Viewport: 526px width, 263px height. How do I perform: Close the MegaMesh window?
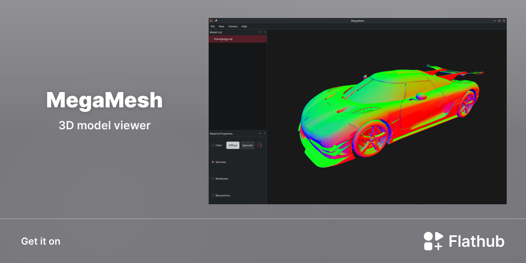(x=504, y=21)
